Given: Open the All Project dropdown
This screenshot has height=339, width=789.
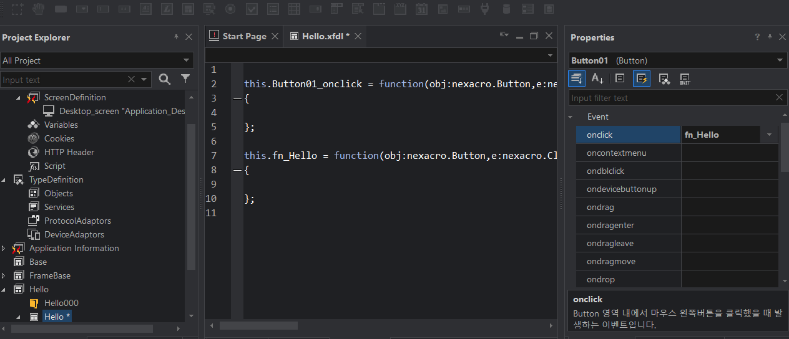Looking at the screenshot, I should (186, 60).
